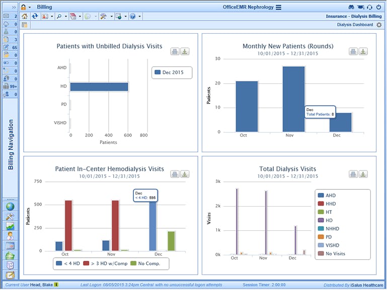Viewport: 387px width, 290px height.
Task: Expand the Search magnifier dropdown arrow
Action: pos(66,17)
